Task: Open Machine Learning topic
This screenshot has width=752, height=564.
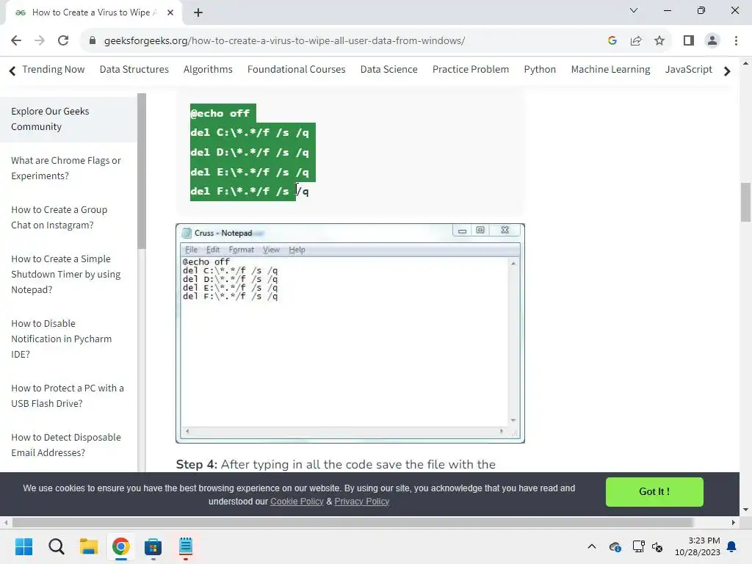Action: click(610, 70)
